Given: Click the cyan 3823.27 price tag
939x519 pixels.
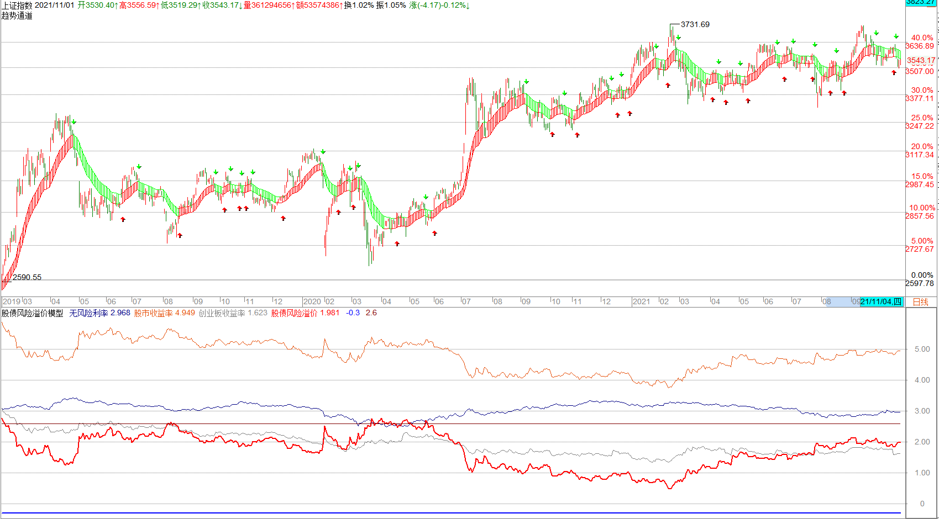Looking at the screenshot, I should coord(921,3).
